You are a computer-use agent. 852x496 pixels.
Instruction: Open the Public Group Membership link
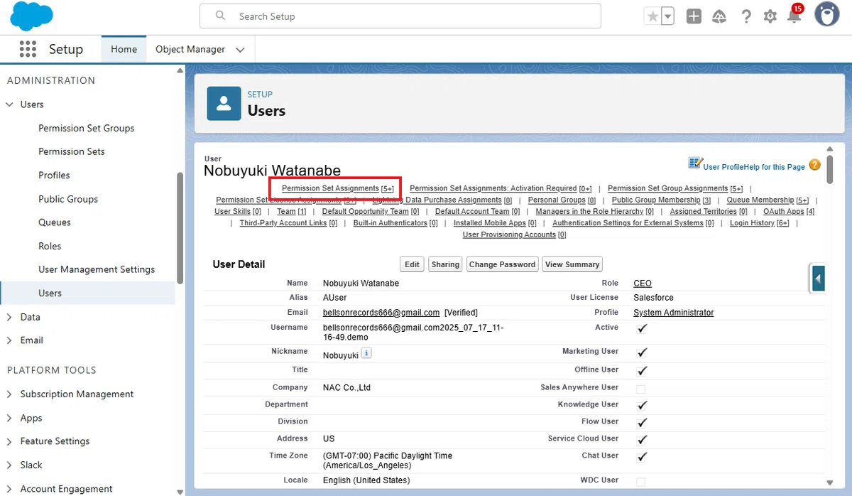pos(661,200)
